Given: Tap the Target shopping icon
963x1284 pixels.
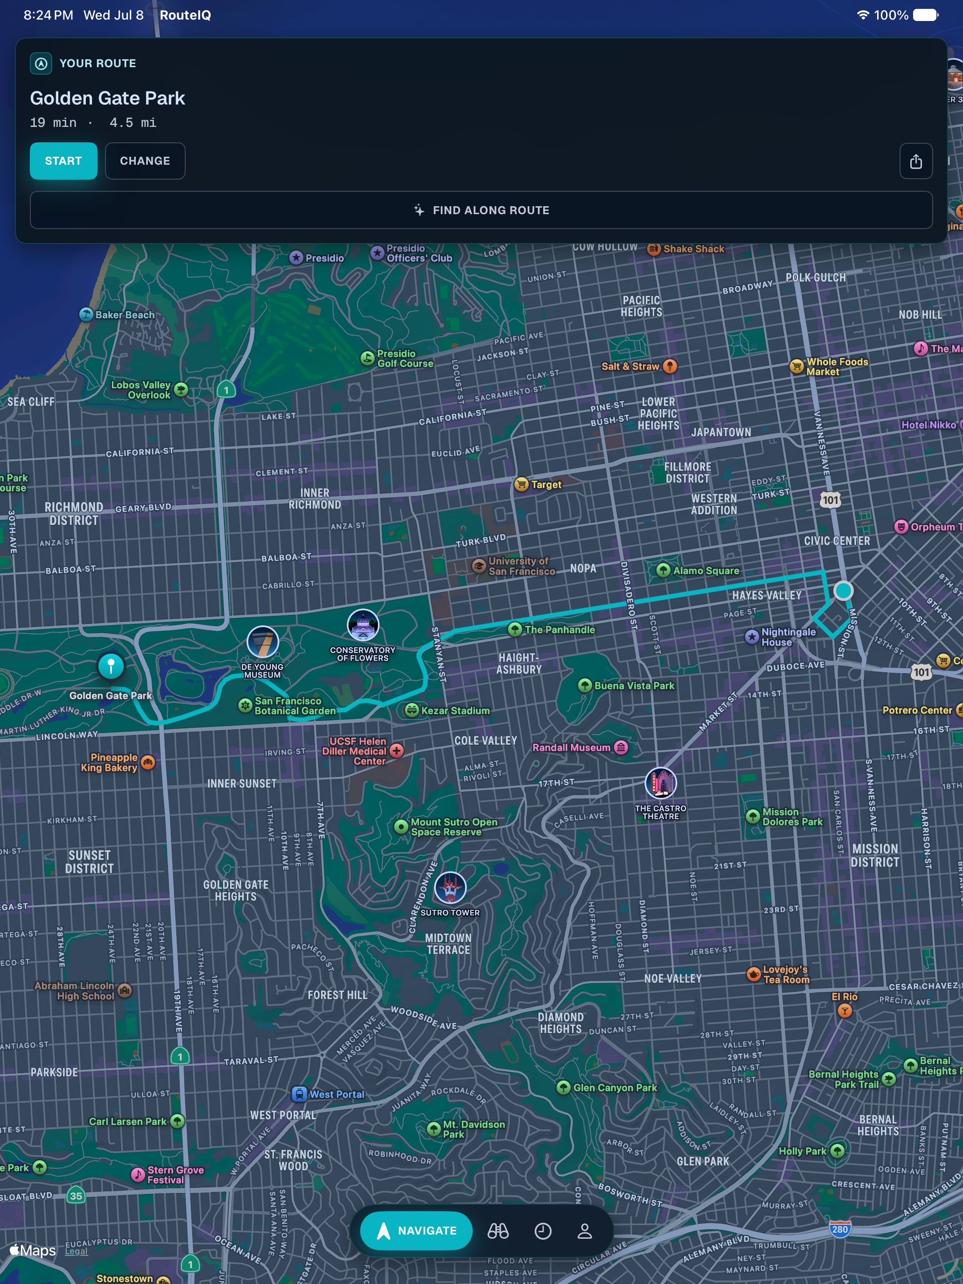Looking at the screenshot, I should [521, 484].
